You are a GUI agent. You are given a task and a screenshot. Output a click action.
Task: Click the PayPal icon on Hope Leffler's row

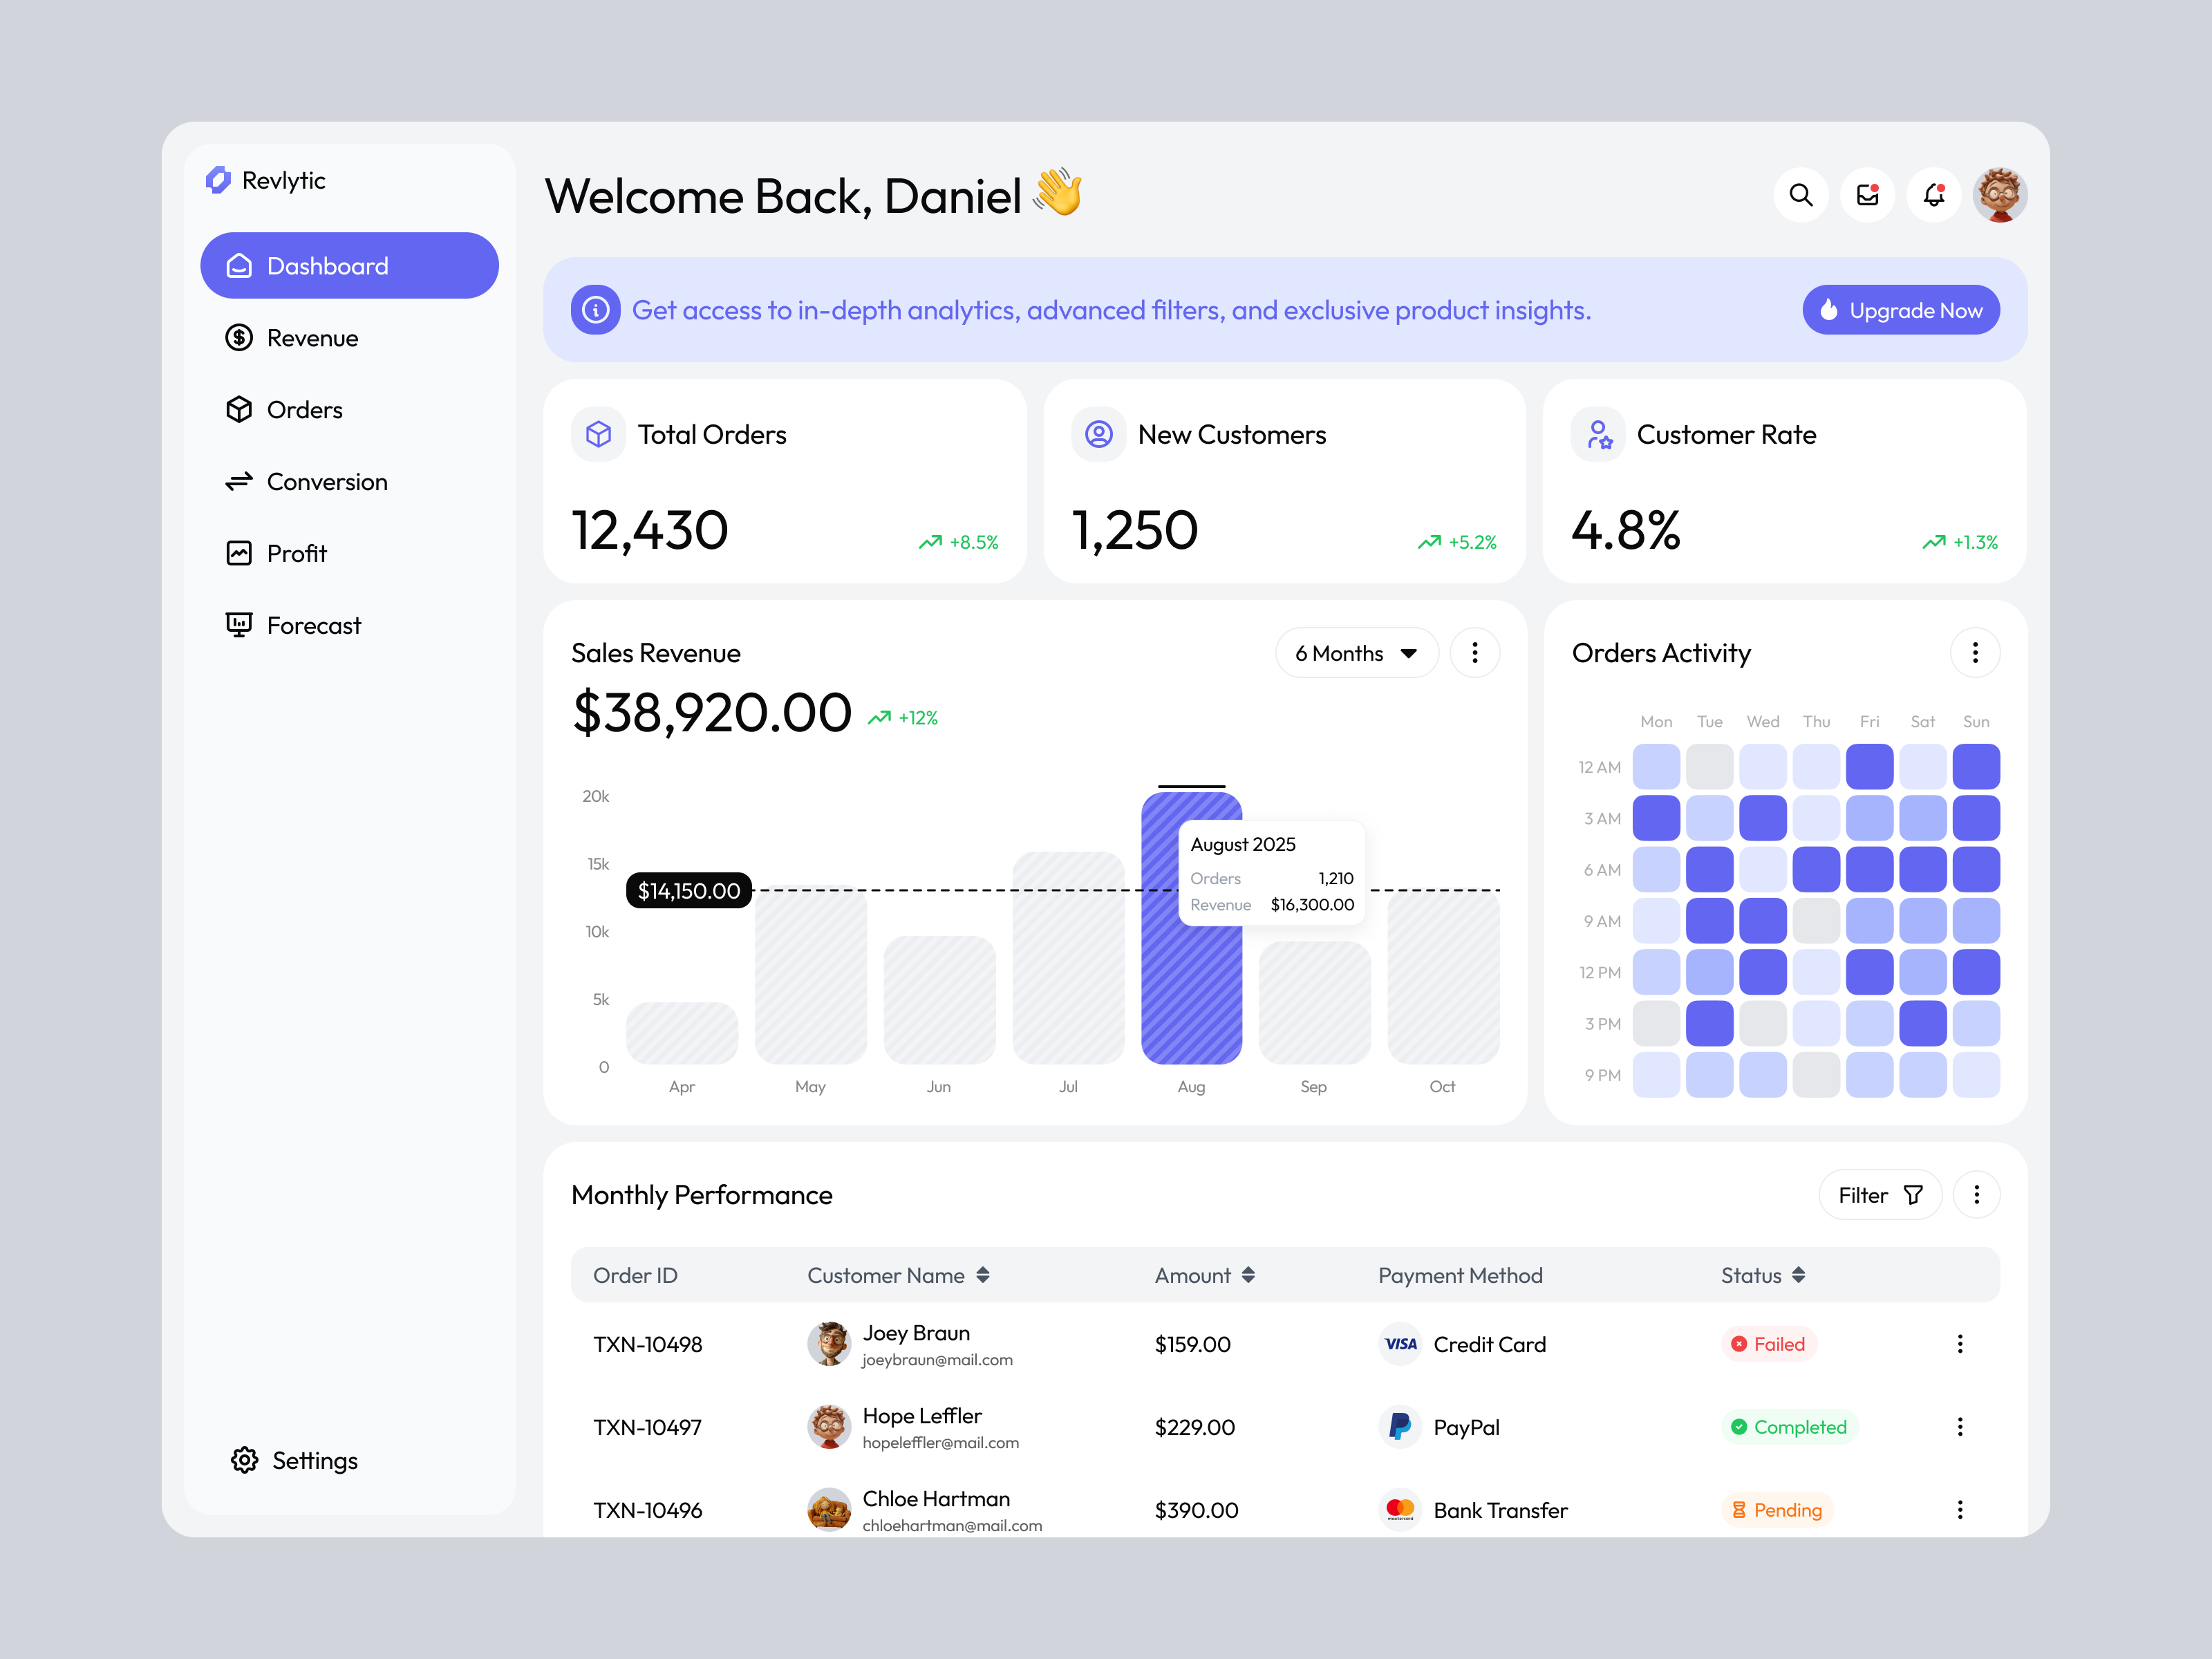[x=1399, y=1427]
